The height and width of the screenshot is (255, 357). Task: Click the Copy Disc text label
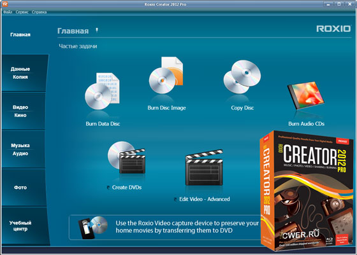tap(242, 108)
